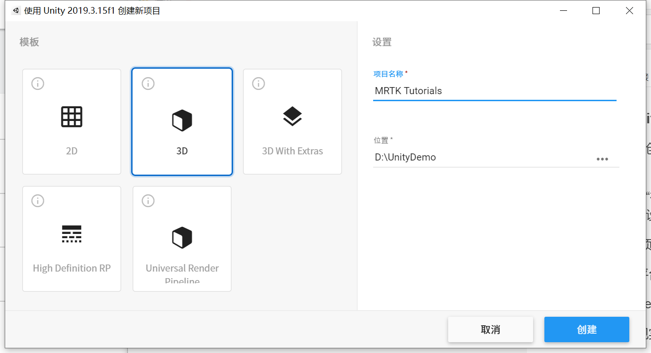
Task: Click the 项目名称 field showing MRTK Tutorials
Action: [x=494, y=91]
